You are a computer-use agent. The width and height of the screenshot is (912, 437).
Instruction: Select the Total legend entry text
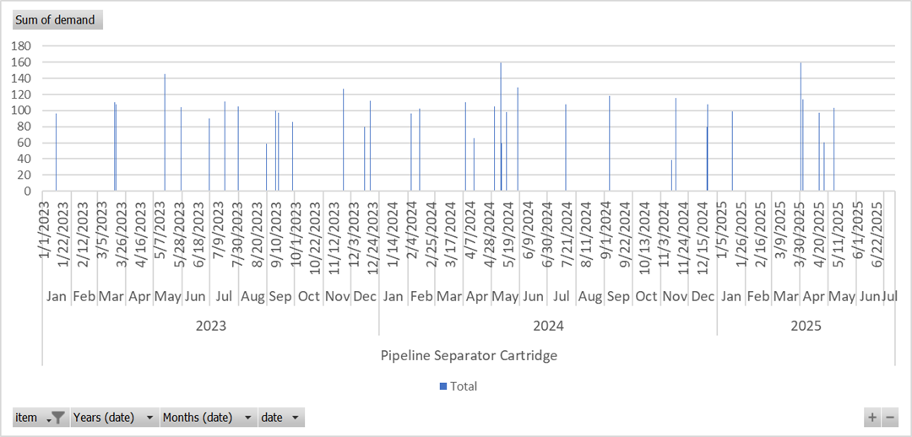coord(464,386)
